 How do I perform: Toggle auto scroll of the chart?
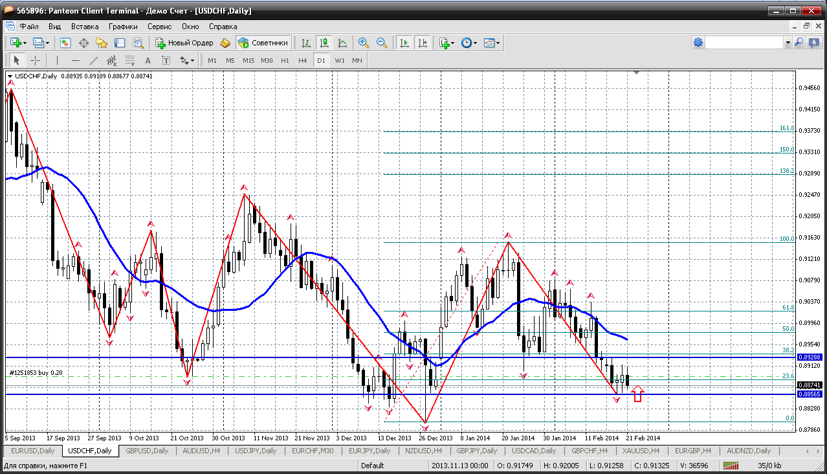click(404, 43)
